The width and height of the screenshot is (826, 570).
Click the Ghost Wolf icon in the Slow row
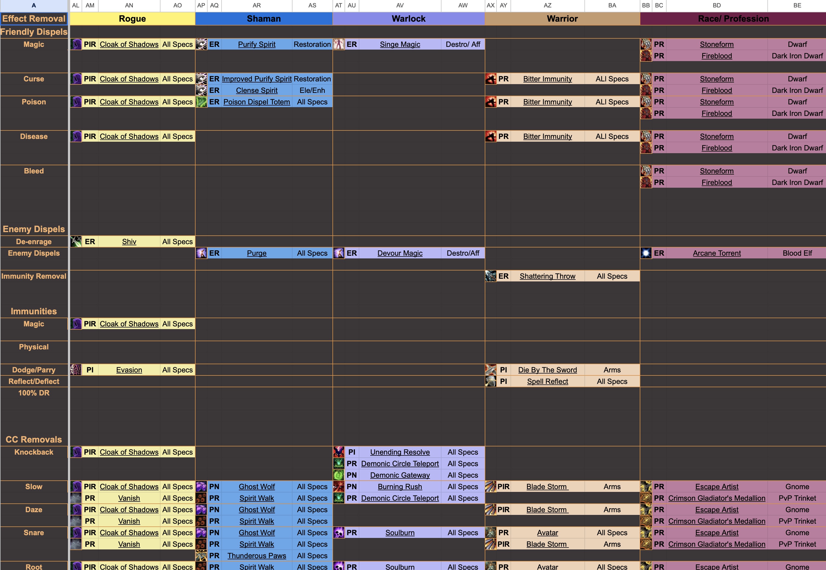coord(201,486)
